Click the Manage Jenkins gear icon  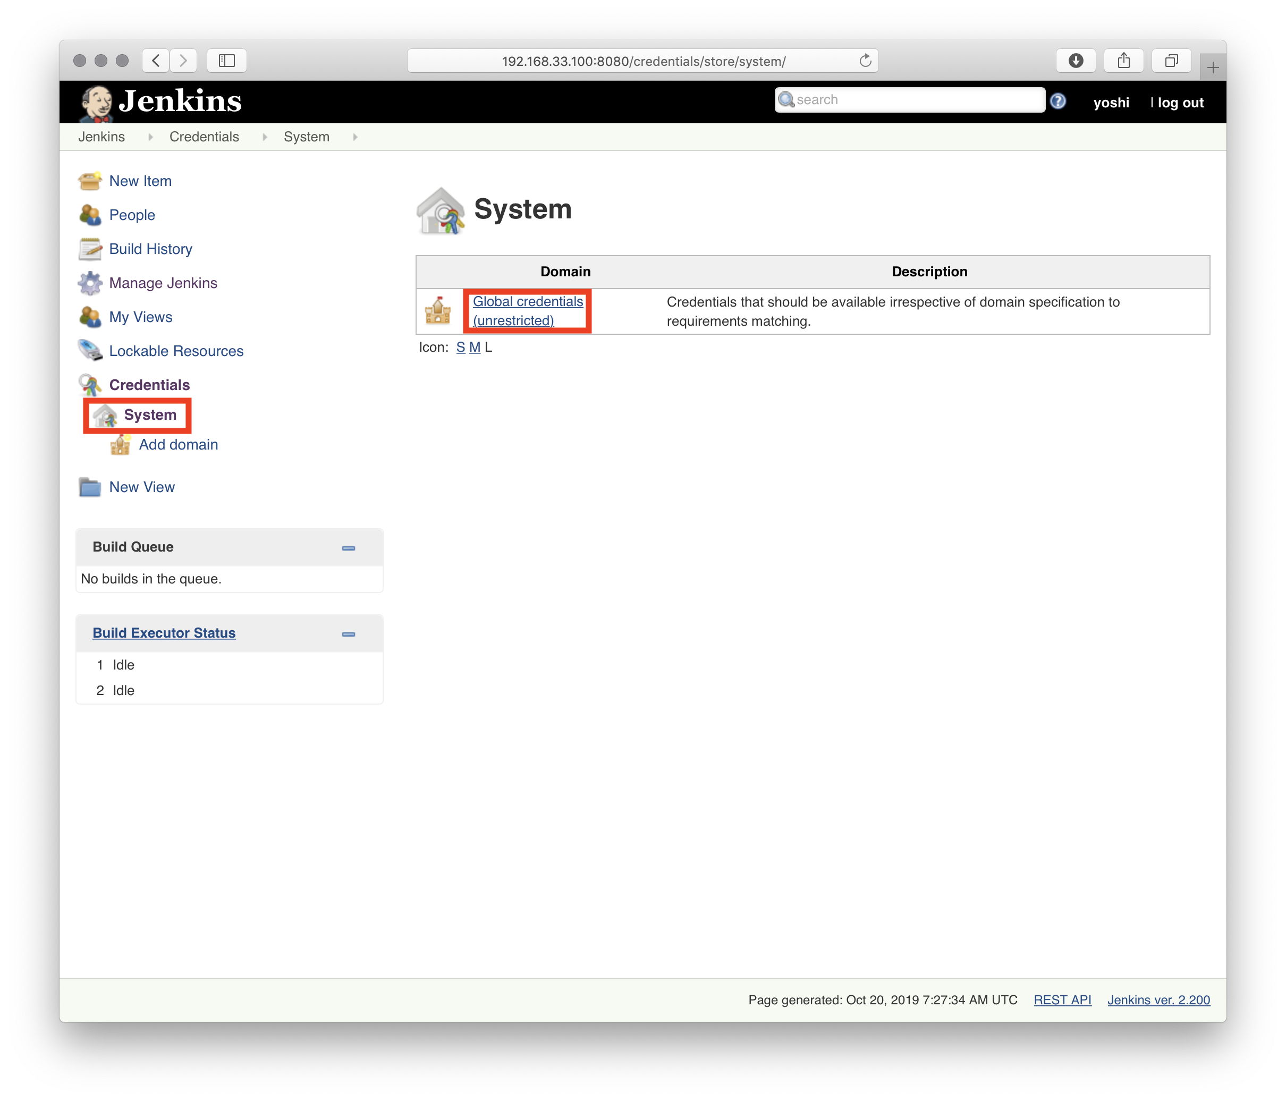pyautogui.click(x=90, y=283)
